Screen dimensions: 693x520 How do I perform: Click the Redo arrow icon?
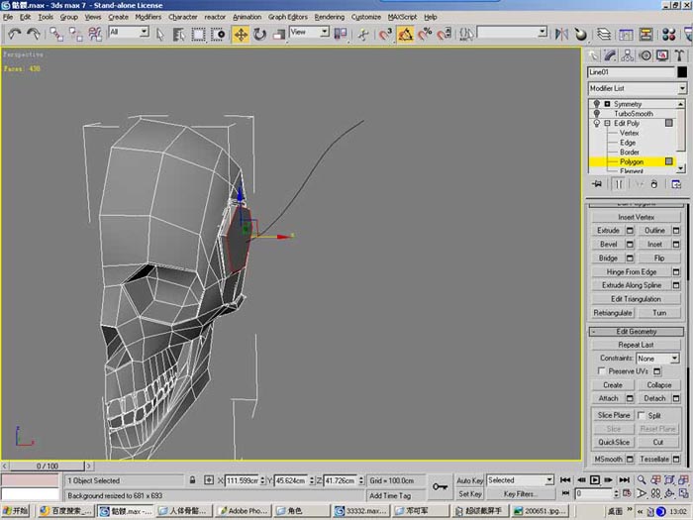[34, 34]
